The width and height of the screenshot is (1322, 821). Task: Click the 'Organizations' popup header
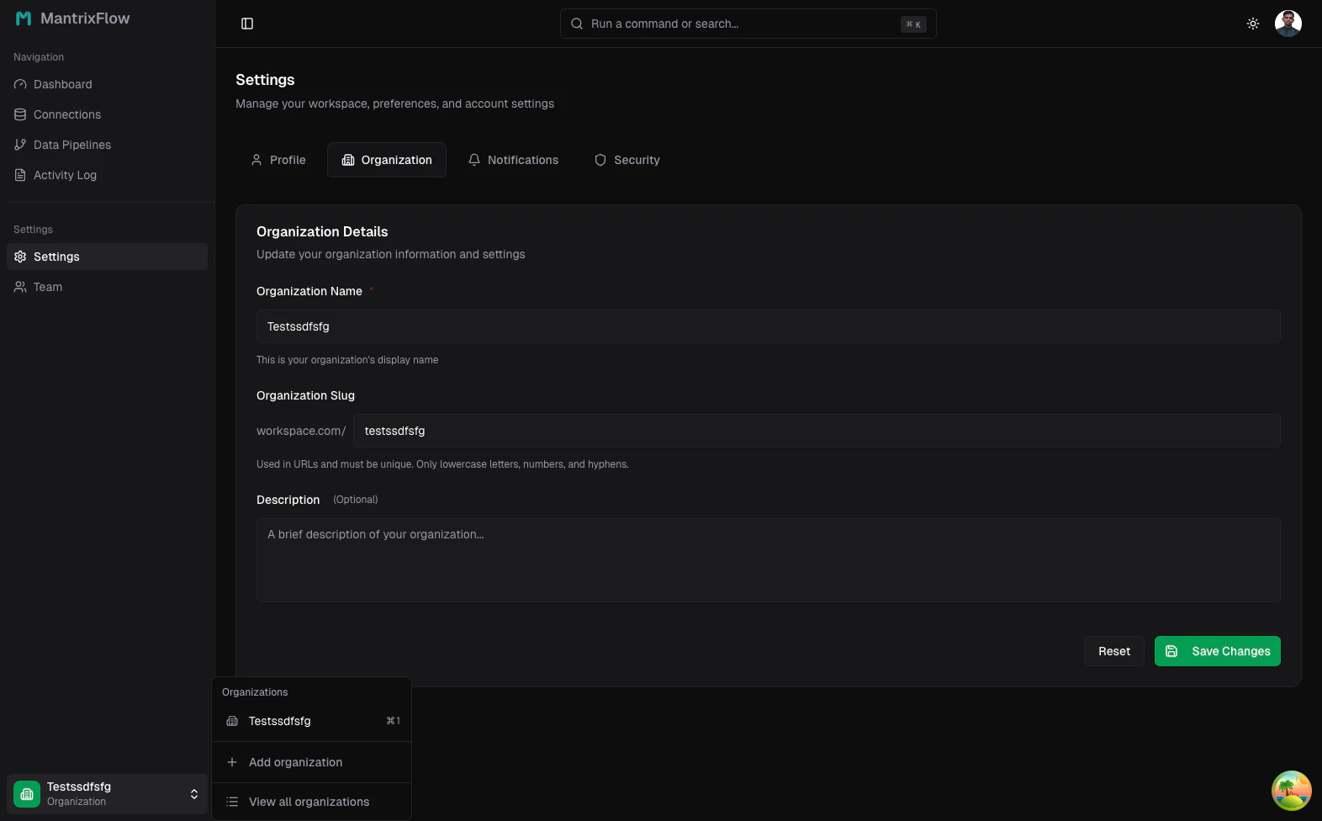click(x=255, y=692)
